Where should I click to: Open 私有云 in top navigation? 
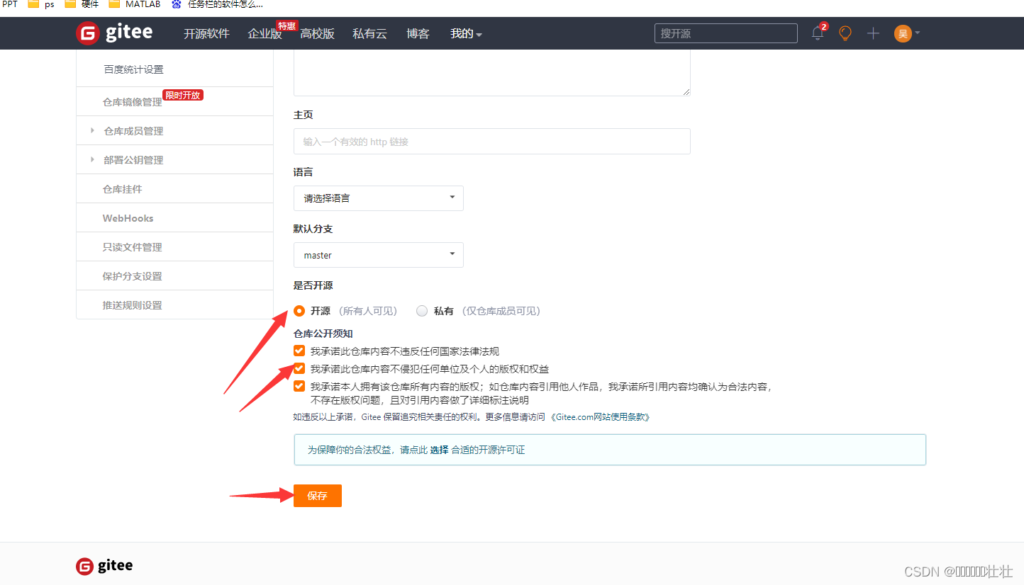pyautogui.click(x=369, y=33)
